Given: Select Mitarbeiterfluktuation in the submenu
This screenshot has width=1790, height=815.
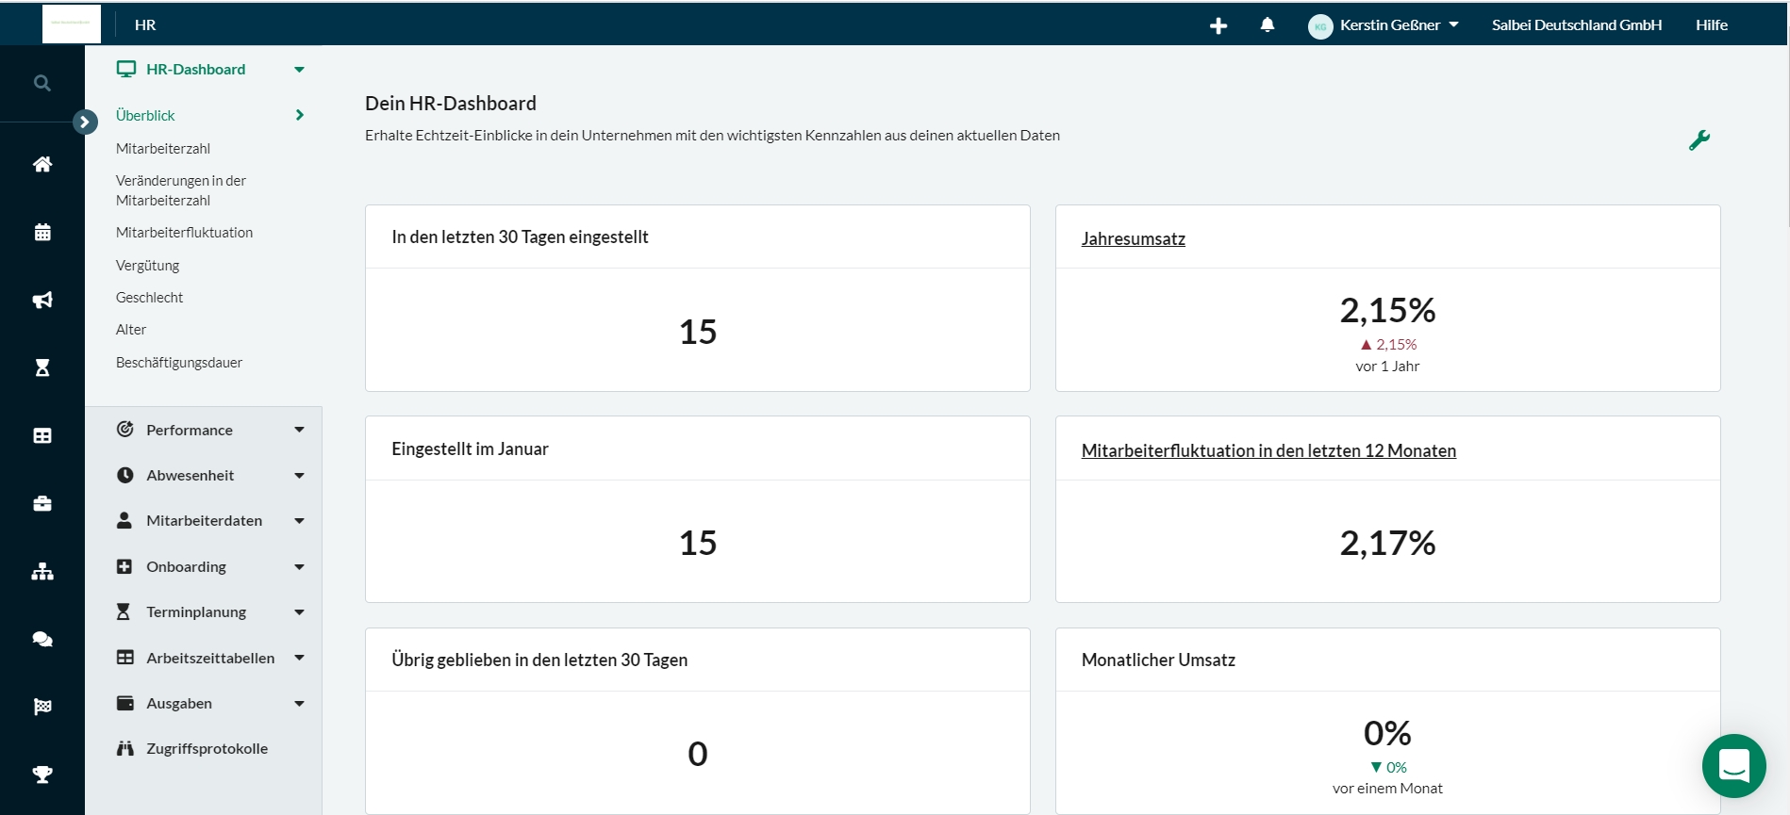Looking at the screenshot, I should pos(184,233).
